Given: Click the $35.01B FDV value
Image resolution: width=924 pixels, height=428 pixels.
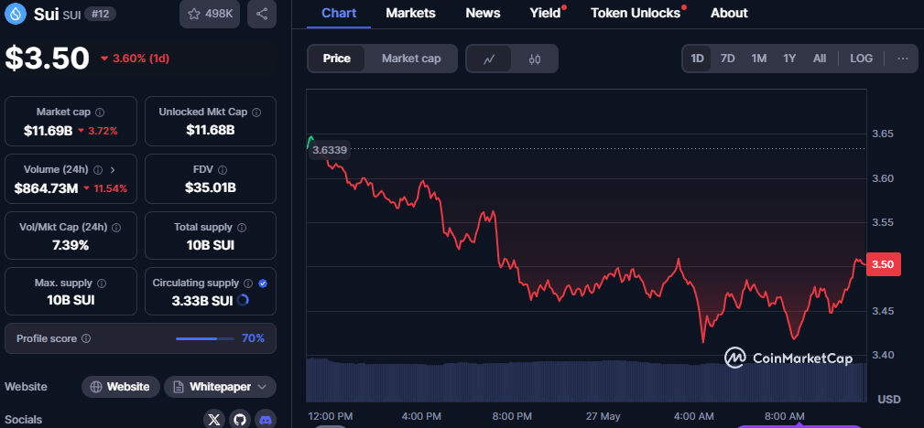Looking at the screenshot, I should pyautogui.click(x=211, y=187).
